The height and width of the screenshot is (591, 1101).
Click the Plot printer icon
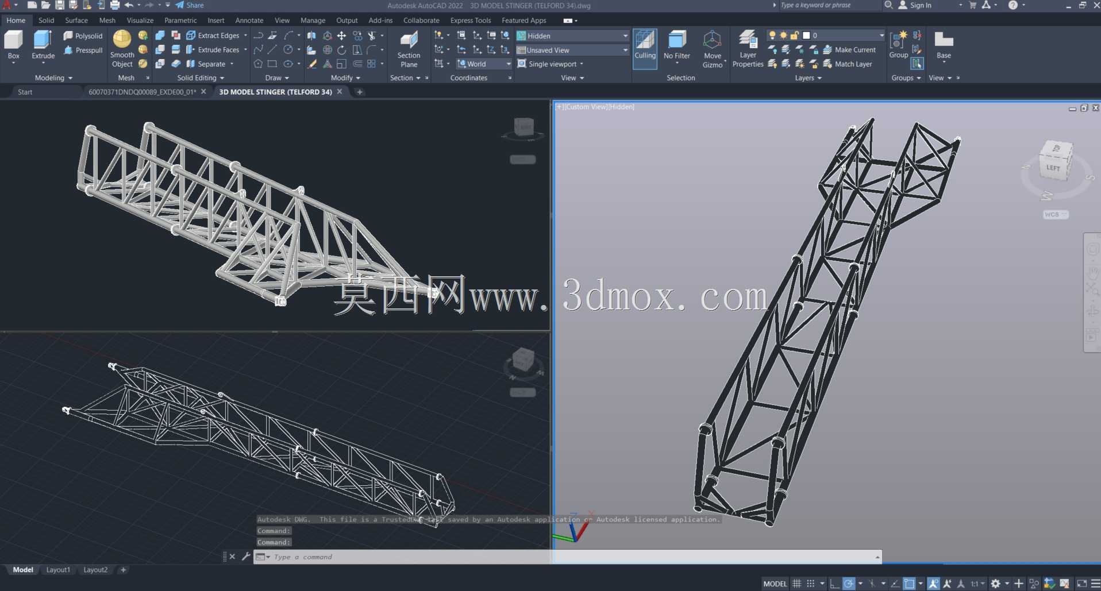click(x=114, y=5)
